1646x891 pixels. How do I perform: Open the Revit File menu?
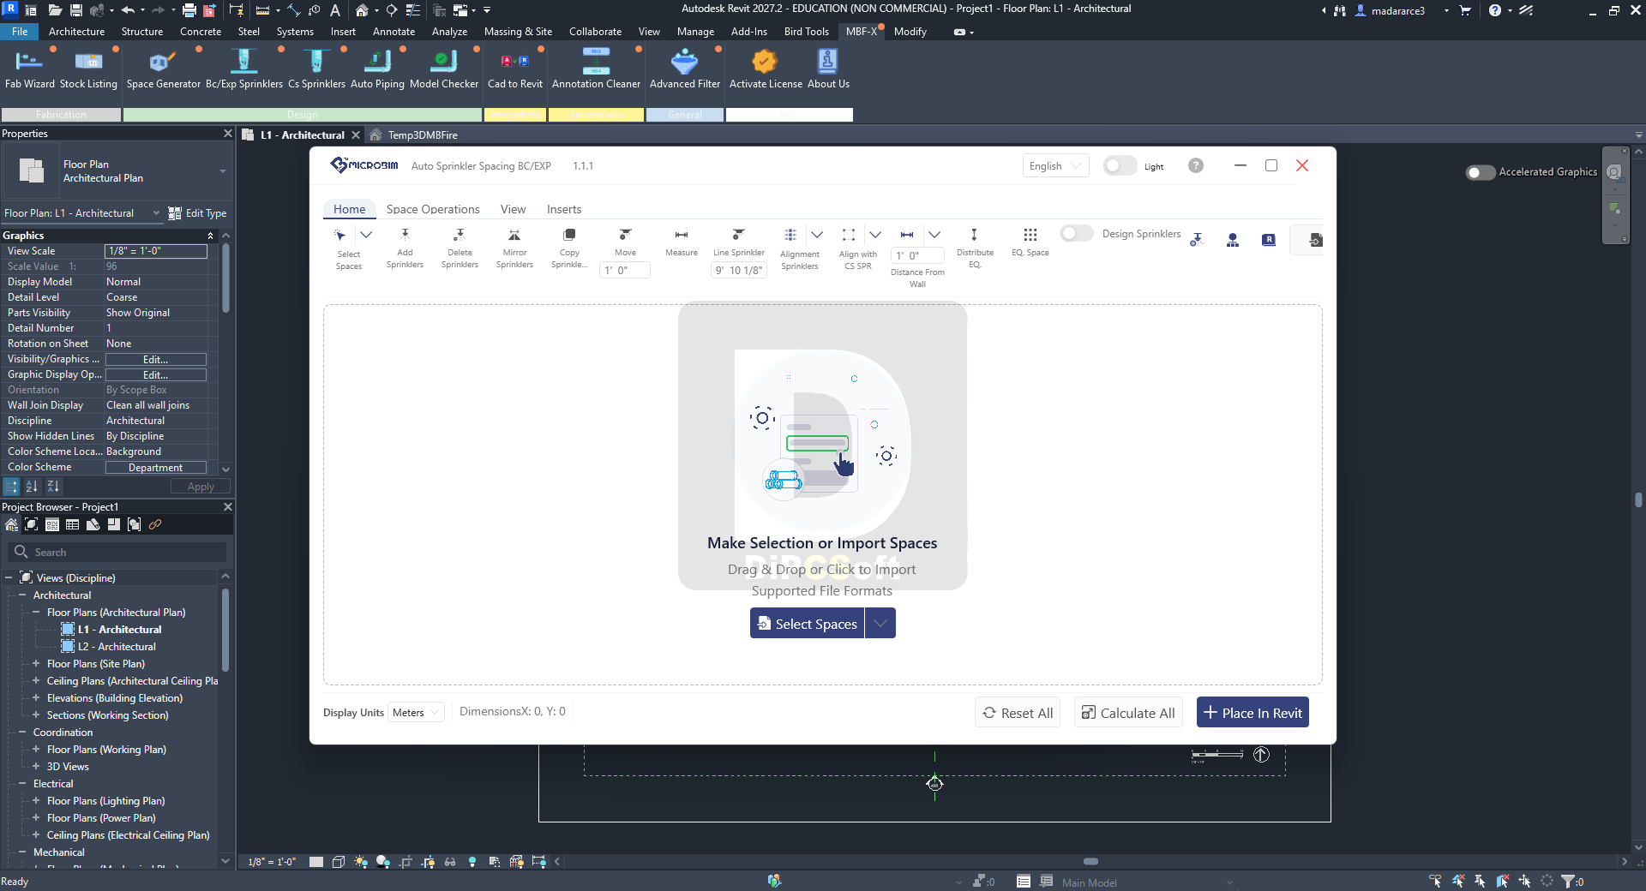(x=20, y=32)
